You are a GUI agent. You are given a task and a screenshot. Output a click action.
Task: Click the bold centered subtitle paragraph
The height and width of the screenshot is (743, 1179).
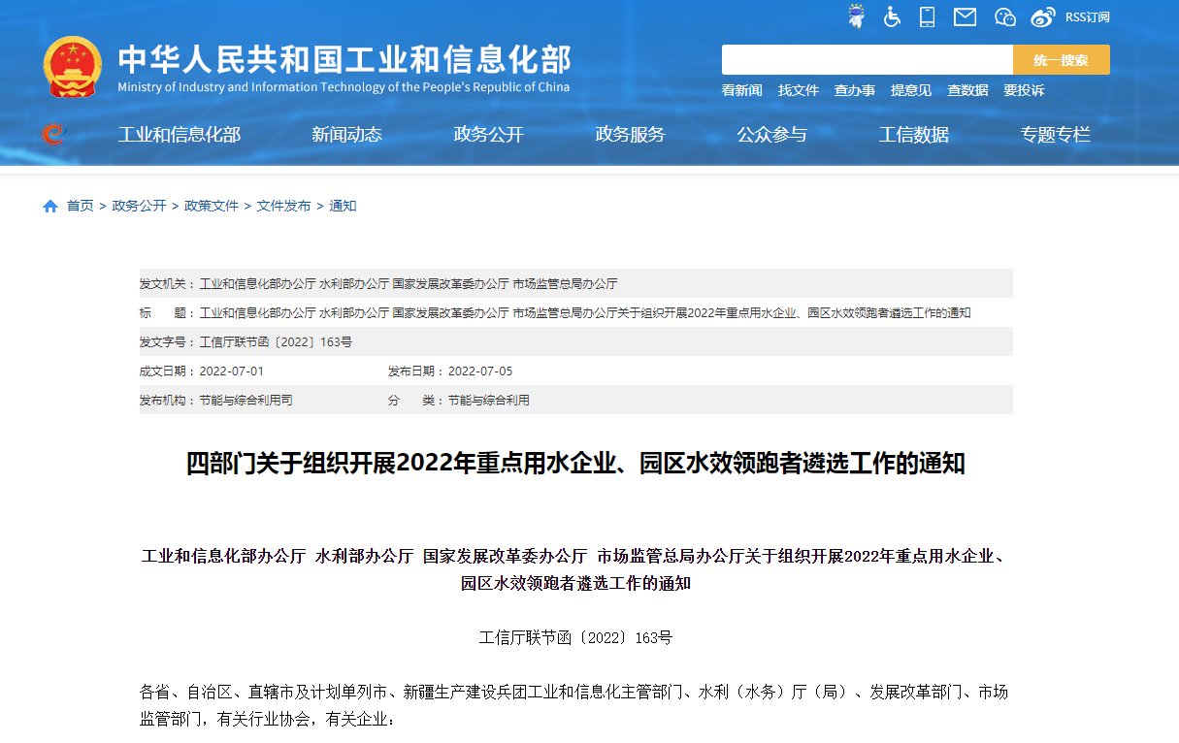[575, 569]
